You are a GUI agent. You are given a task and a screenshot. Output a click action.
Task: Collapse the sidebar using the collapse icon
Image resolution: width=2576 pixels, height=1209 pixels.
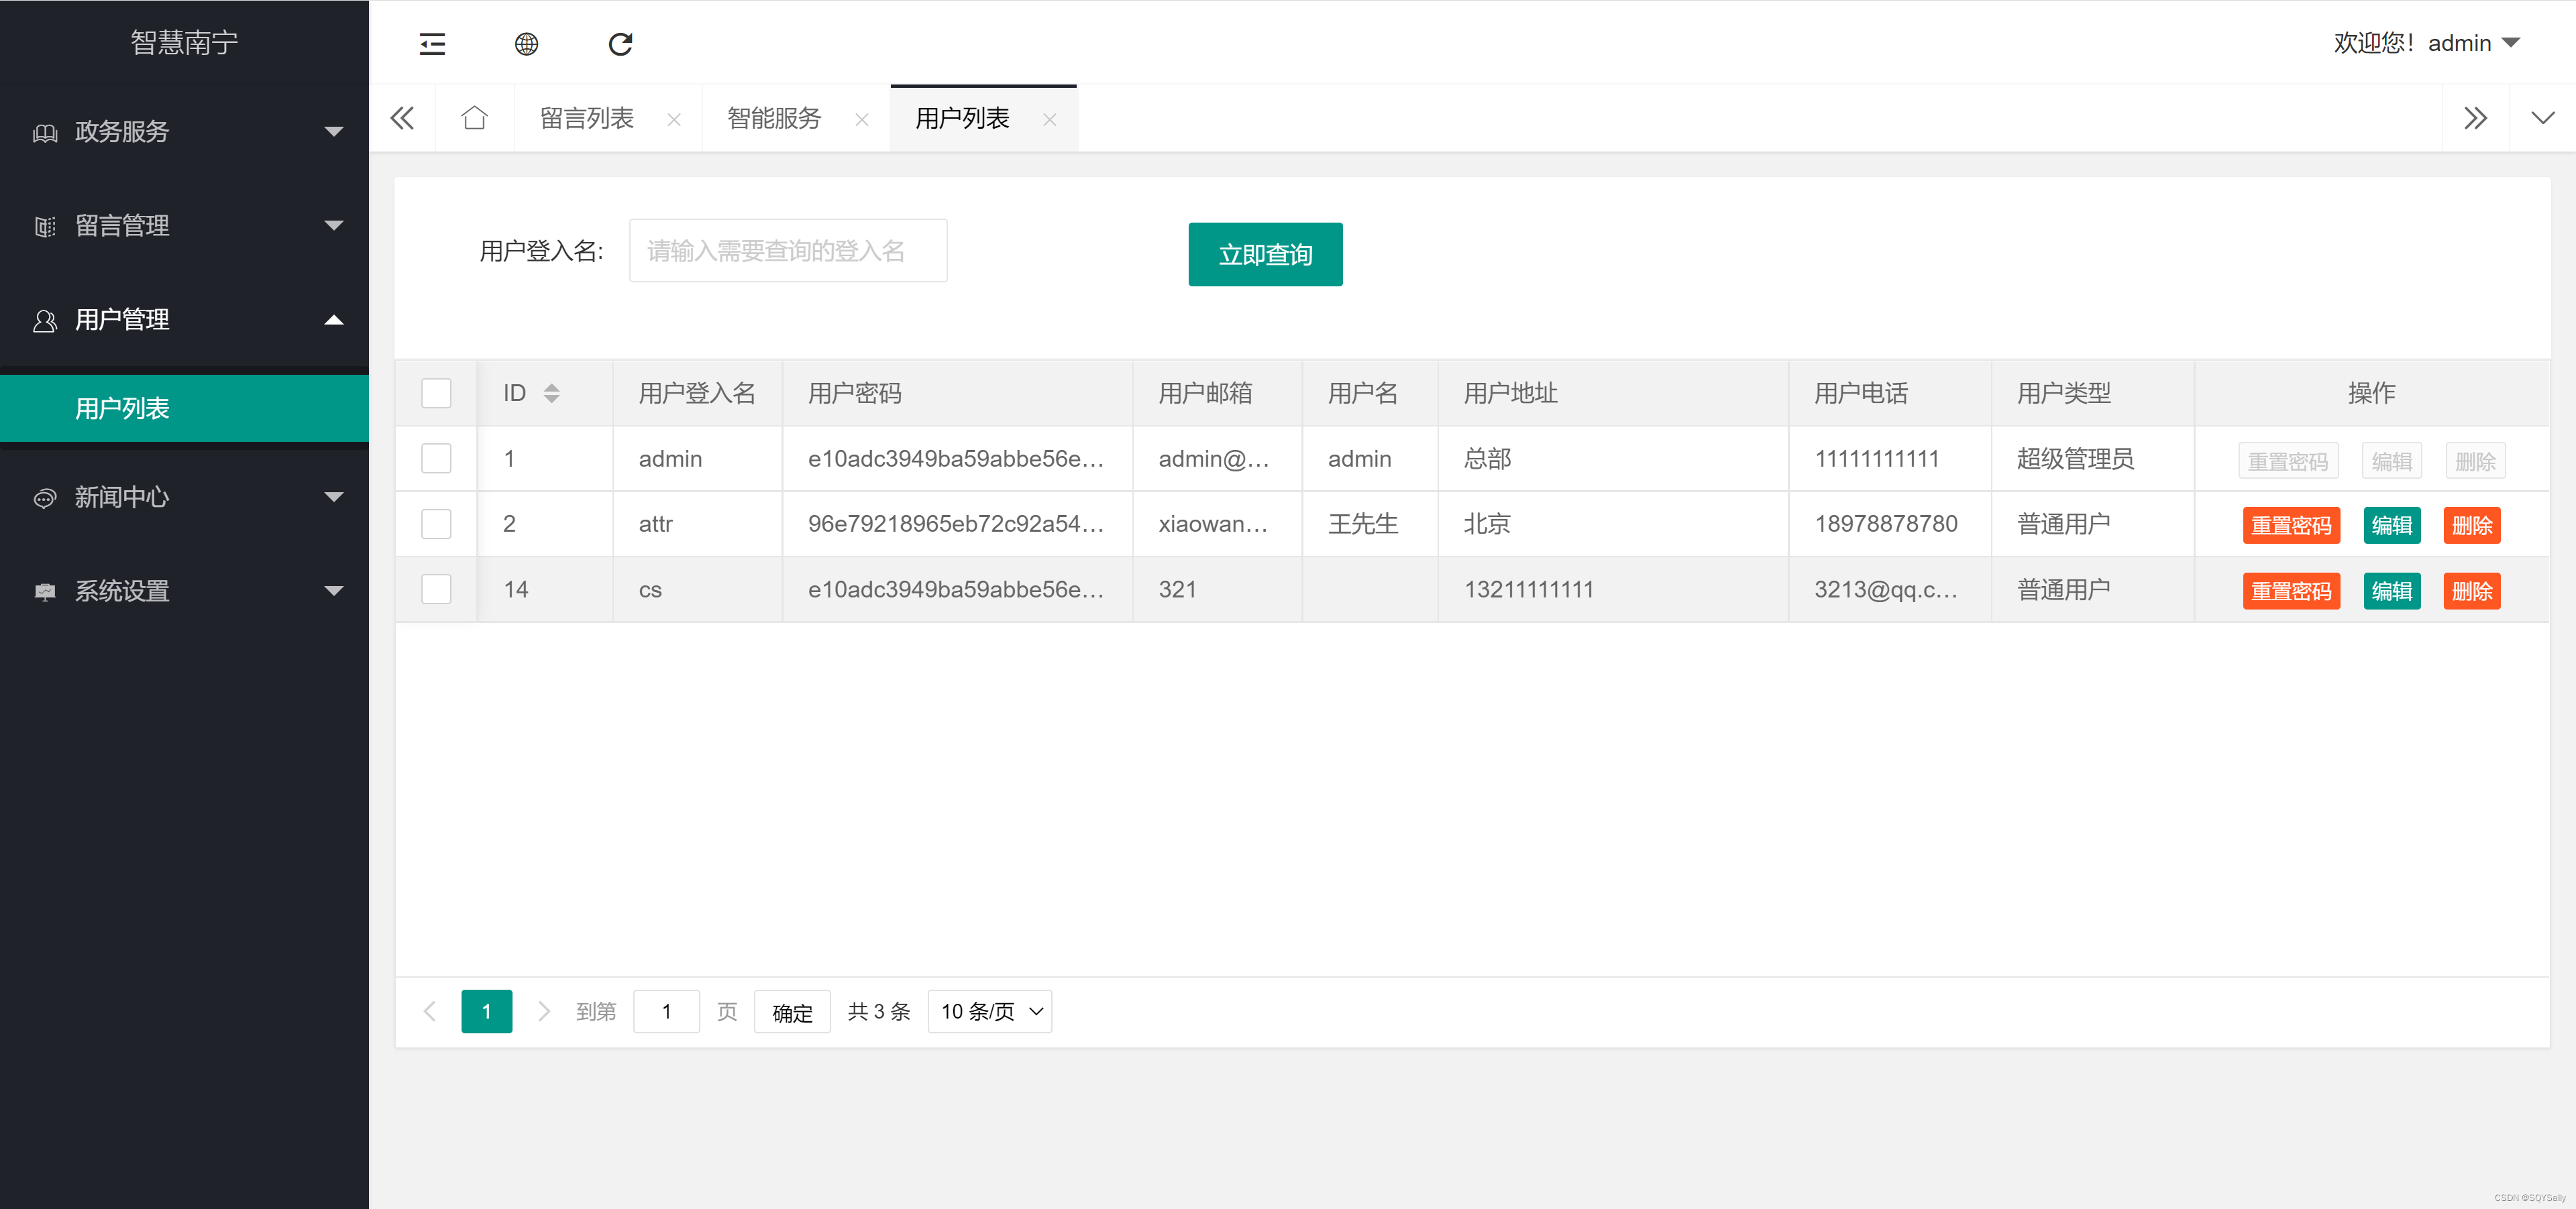pos(431,44)
